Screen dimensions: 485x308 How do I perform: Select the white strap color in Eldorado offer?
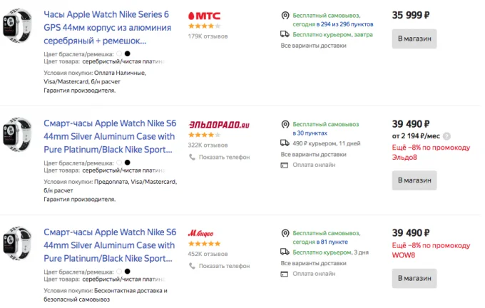tap(119, 163)
